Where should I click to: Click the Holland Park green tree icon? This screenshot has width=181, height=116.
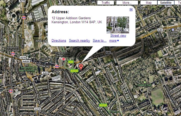pyautogui.click(x=145, y=82)
